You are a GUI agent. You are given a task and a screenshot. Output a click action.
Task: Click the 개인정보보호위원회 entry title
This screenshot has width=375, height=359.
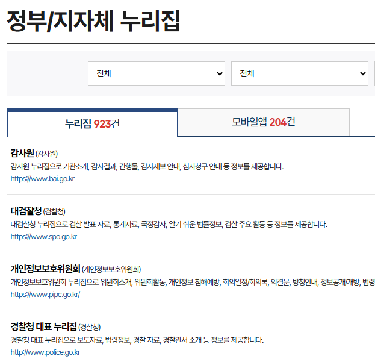(x=45, y=269)
